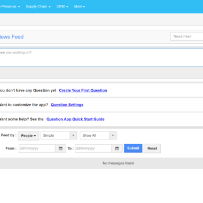Open the To date calendar icon
203x203 pixels.
[x=117, y=149]
